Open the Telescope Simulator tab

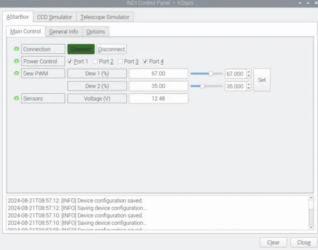tap(105, 17)
